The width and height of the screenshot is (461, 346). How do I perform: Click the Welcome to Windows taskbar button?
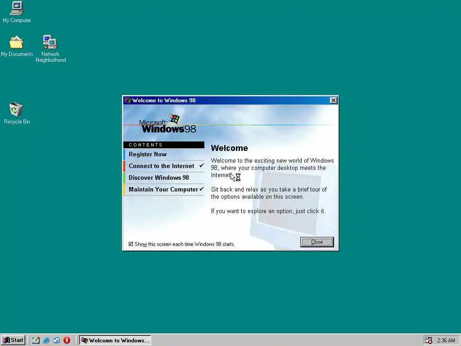click(115, 341)
